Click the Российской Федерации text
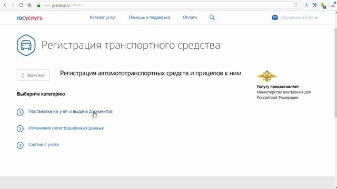337x189 pixels. [x=277, y=98]
